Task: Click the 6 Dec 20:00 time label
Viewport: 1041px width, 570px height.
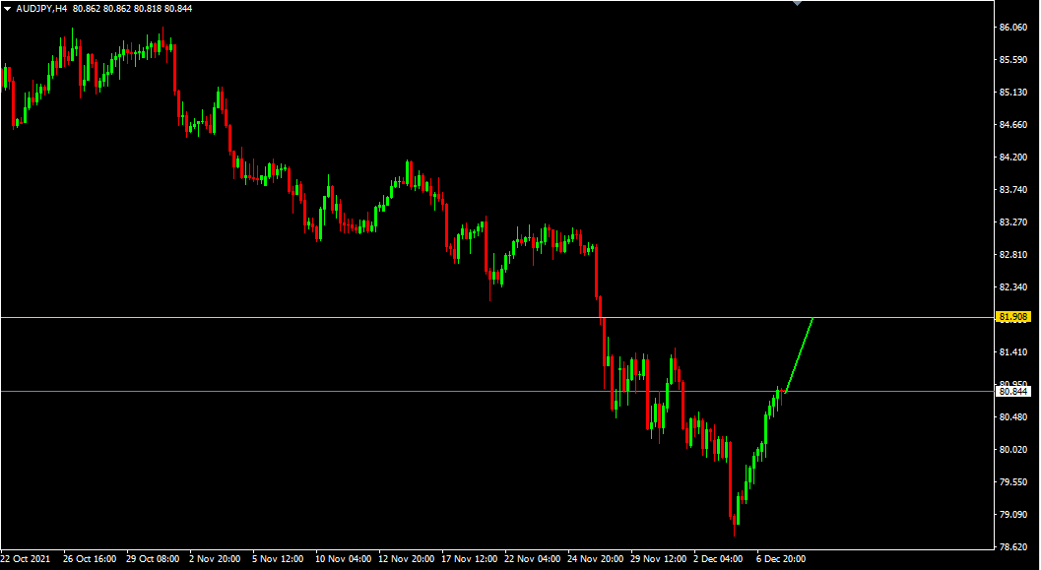Action: [781, 559]
